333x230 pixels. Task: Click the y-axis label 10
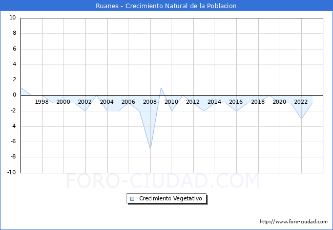(x=12, y=17)
